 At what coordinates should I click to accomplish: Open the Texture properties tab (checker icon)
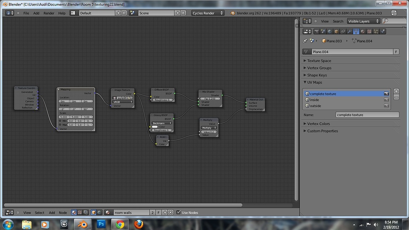369,32
